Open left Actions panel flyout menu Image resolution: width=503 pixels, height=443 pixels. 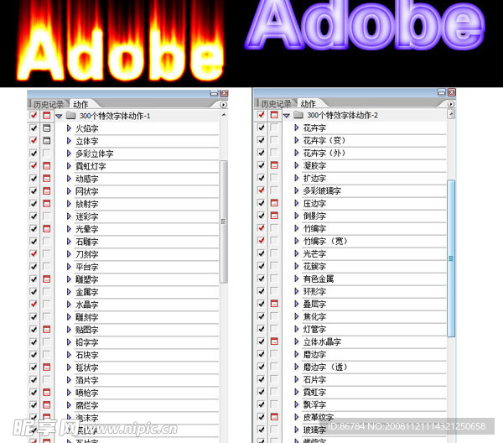click(223, 105)
